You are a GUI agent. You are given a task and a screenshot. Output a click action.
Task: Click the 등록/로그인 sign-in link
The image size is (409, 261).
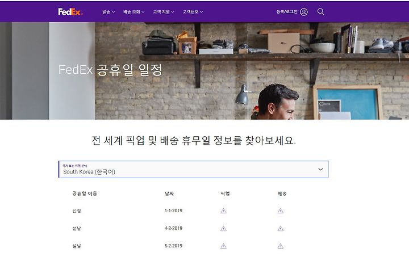pos(287,12)
